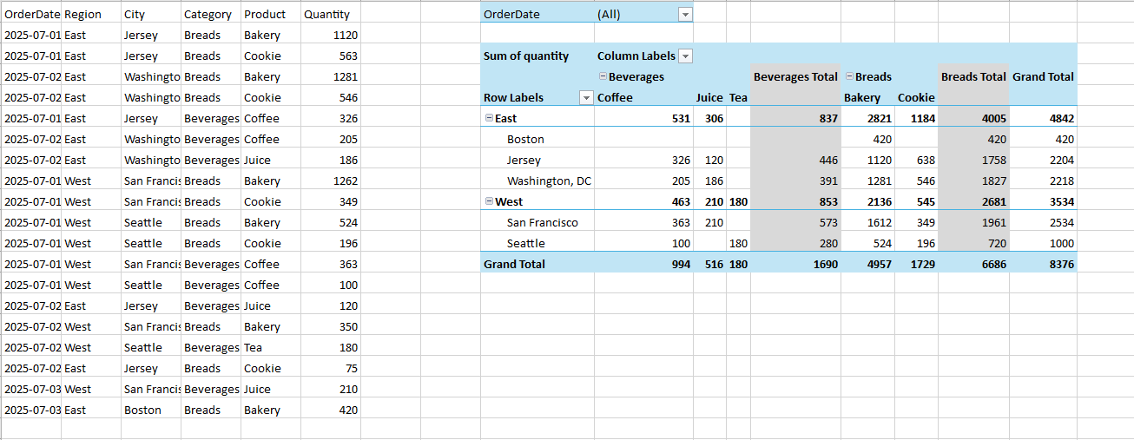Image resolution: width=1134 pixels, height=440 pixels.
Task: Click the Tea column header in pivot
Action: 737,98
